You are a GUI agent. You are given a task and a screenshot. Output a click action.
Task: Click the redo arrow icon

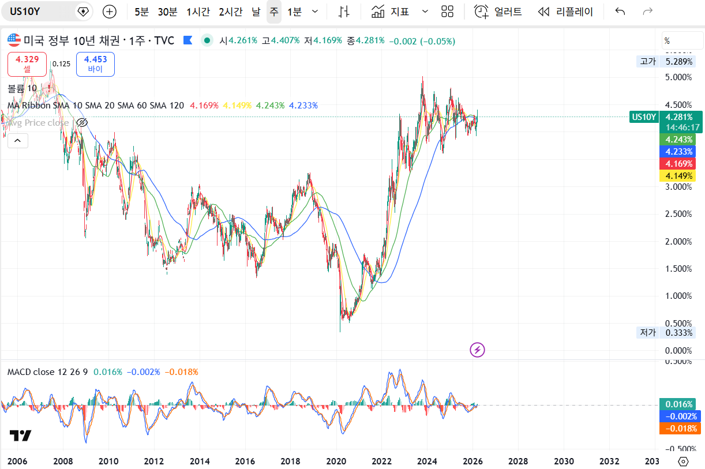tap(648, 12)
